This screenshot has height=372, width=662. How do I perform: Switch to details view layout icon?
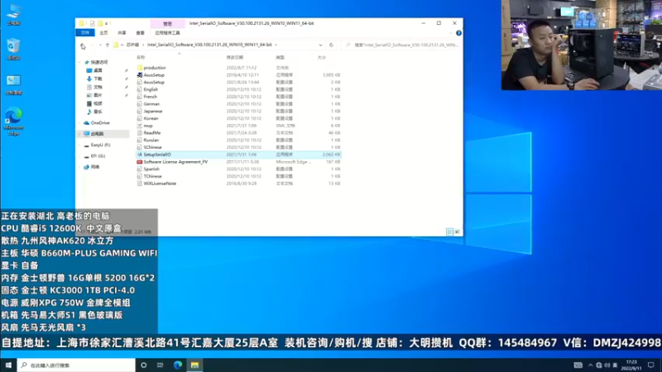click(450, 231)
